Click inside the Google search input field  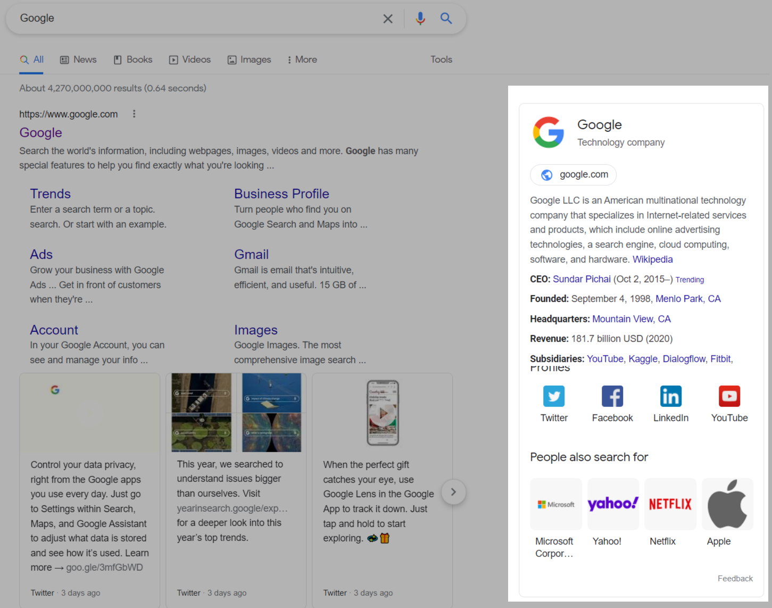point(197,19)
